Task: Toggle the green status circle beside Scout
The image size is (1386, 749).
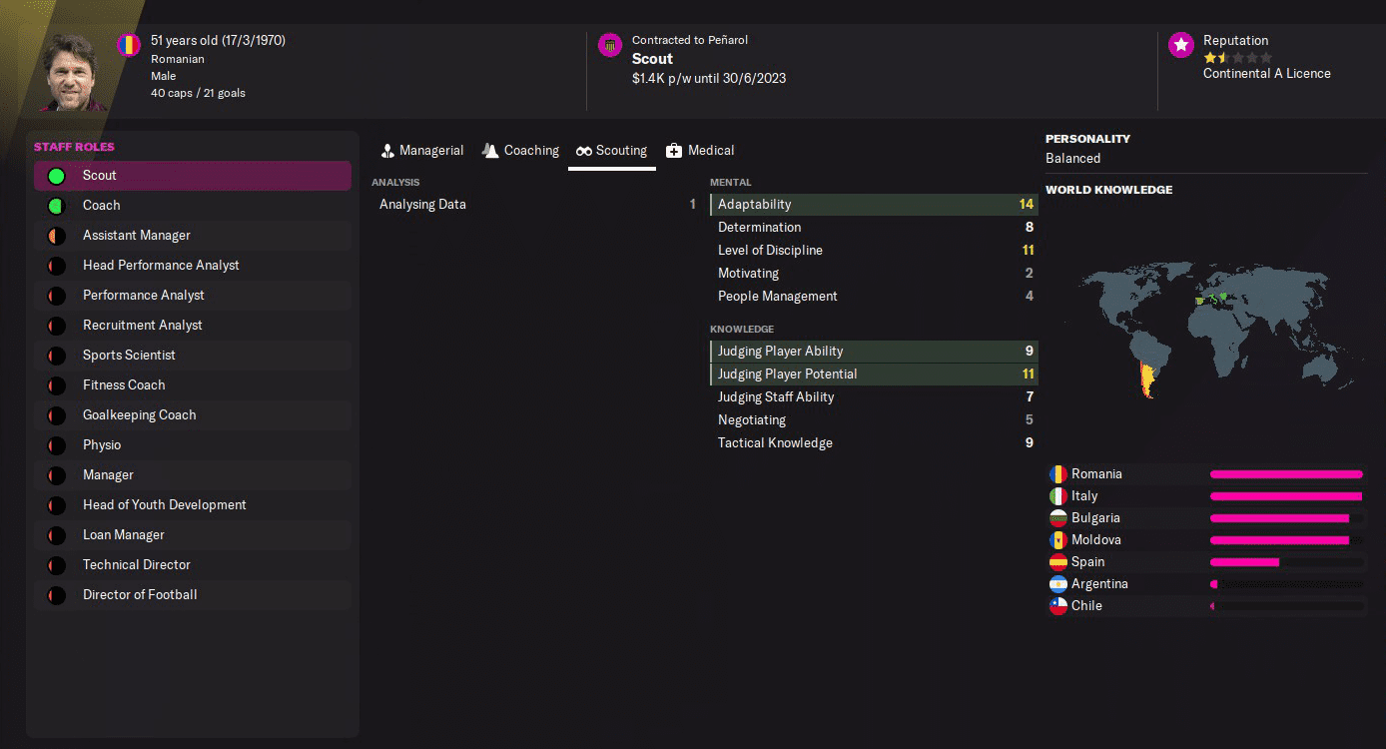Action: point(57,175)
